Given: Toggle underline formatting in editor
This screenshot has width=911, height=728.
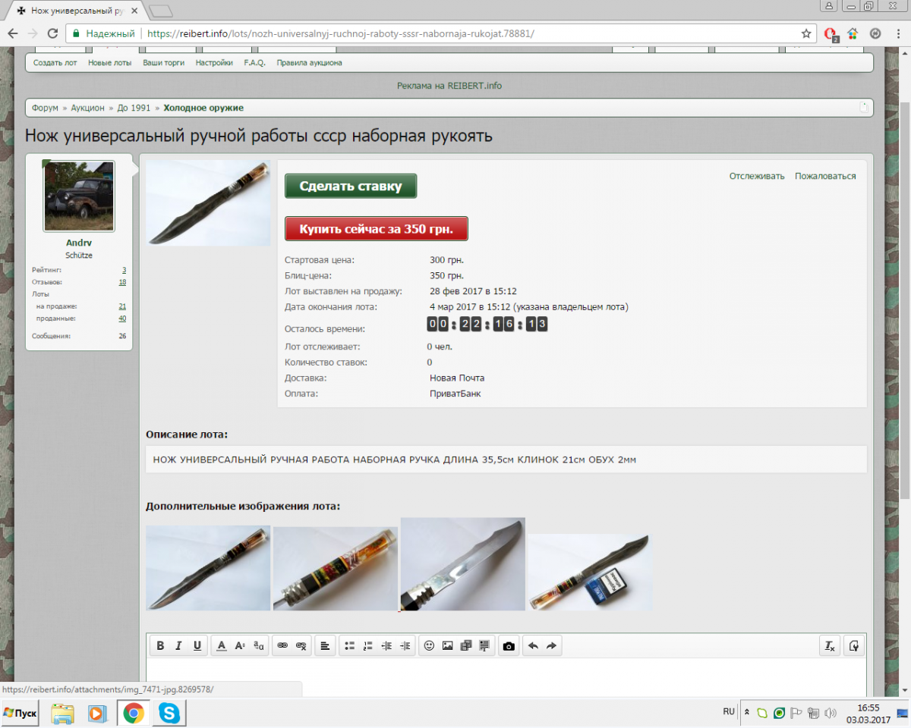Looking at the screenshot, I should 197,646.
